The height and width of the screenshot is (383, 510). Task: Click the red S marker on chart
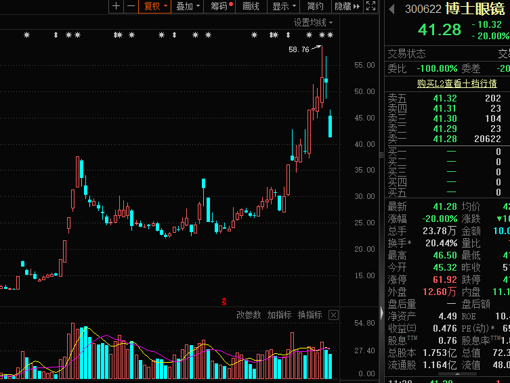click(x=224, y=300)
